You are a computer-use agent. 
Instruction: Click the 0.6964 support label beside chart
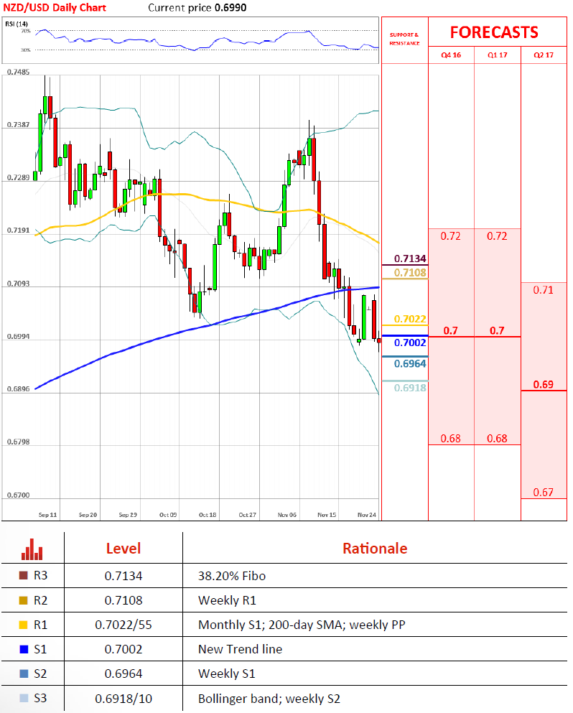[410, 363]
